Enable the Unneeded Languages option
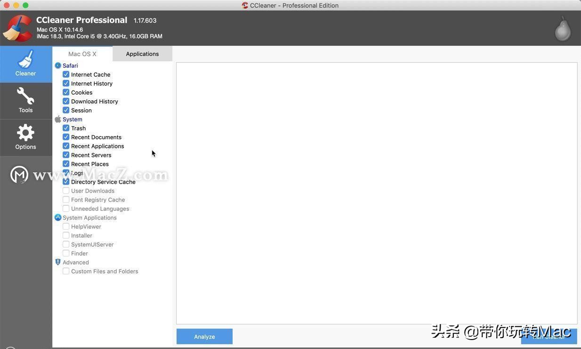Image resolution: width=581 pixels, height=349 pixels. (66, 208)
